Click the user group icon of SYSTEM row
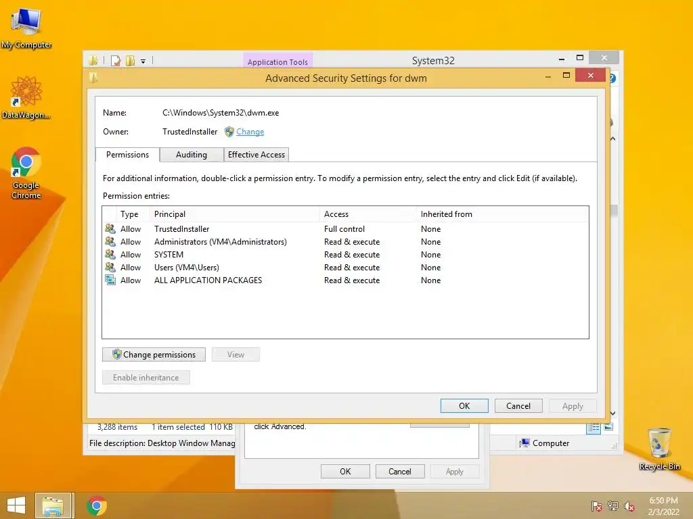Screen dimensions: 693x519 tap(110, 254)
